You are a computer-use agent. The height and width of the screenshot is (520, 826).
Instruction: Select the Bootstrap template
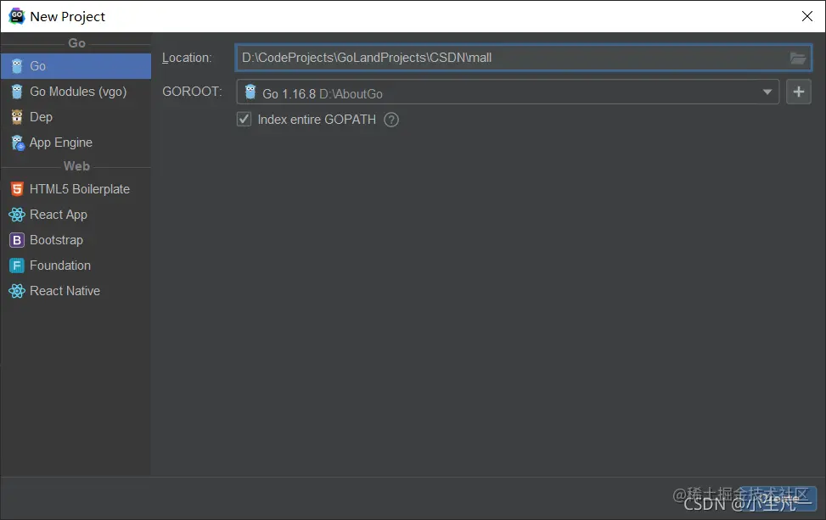click(76, 240)
